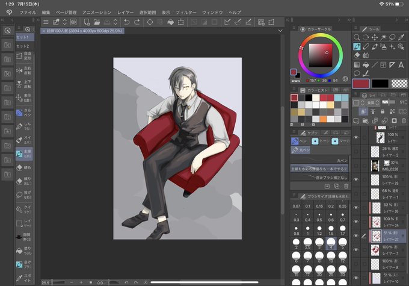Open the Brush Size palette hamburger menu
Image resolution: width=409 pixels, height=286 pixels.
coord(294,195)
